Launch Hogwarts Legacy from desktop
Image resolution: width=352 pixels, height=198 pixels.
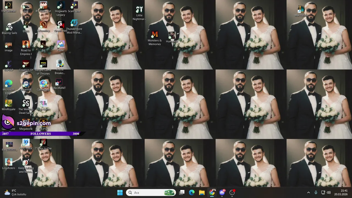(x=61, y=9)
